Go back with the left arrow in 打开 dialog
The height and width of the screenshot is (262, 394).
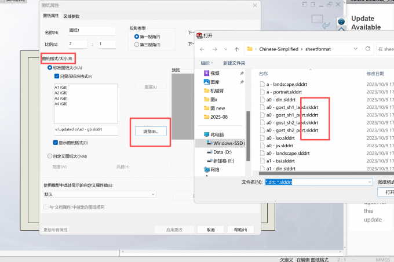[202, 49]
